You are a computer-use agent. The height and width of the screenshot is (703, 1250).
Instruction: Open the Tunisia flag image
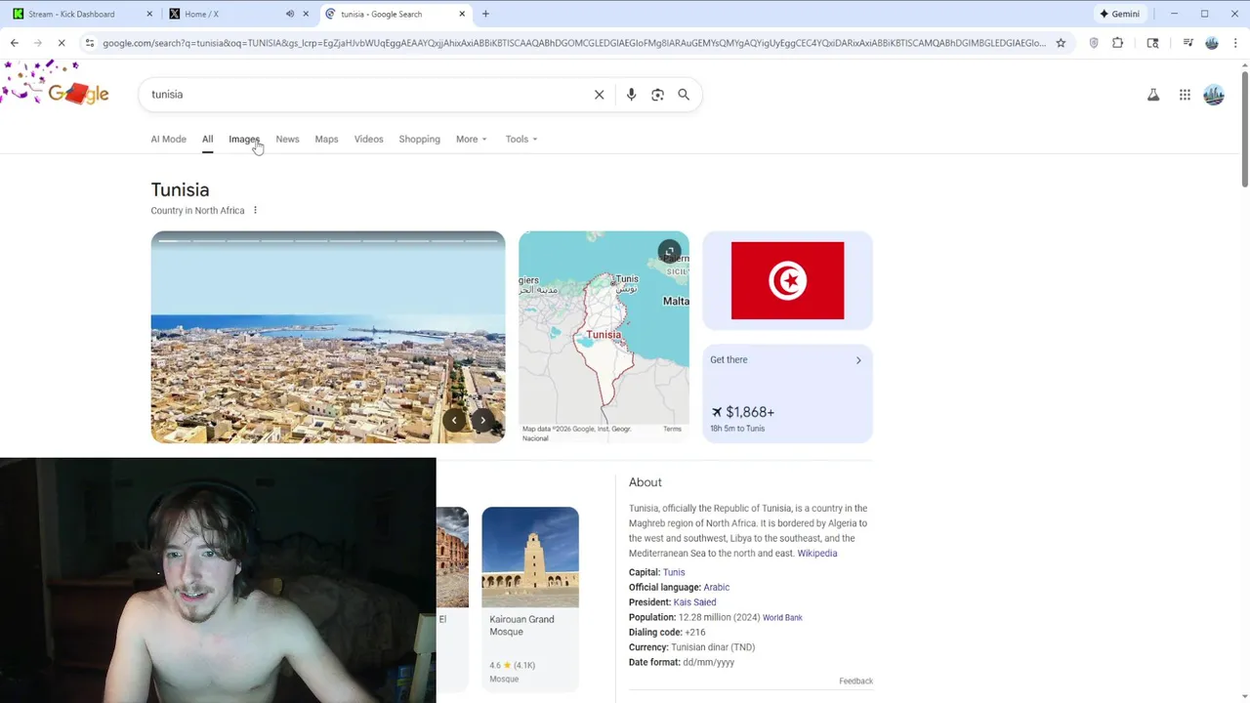pyautogui.click(x=787, y=280)
